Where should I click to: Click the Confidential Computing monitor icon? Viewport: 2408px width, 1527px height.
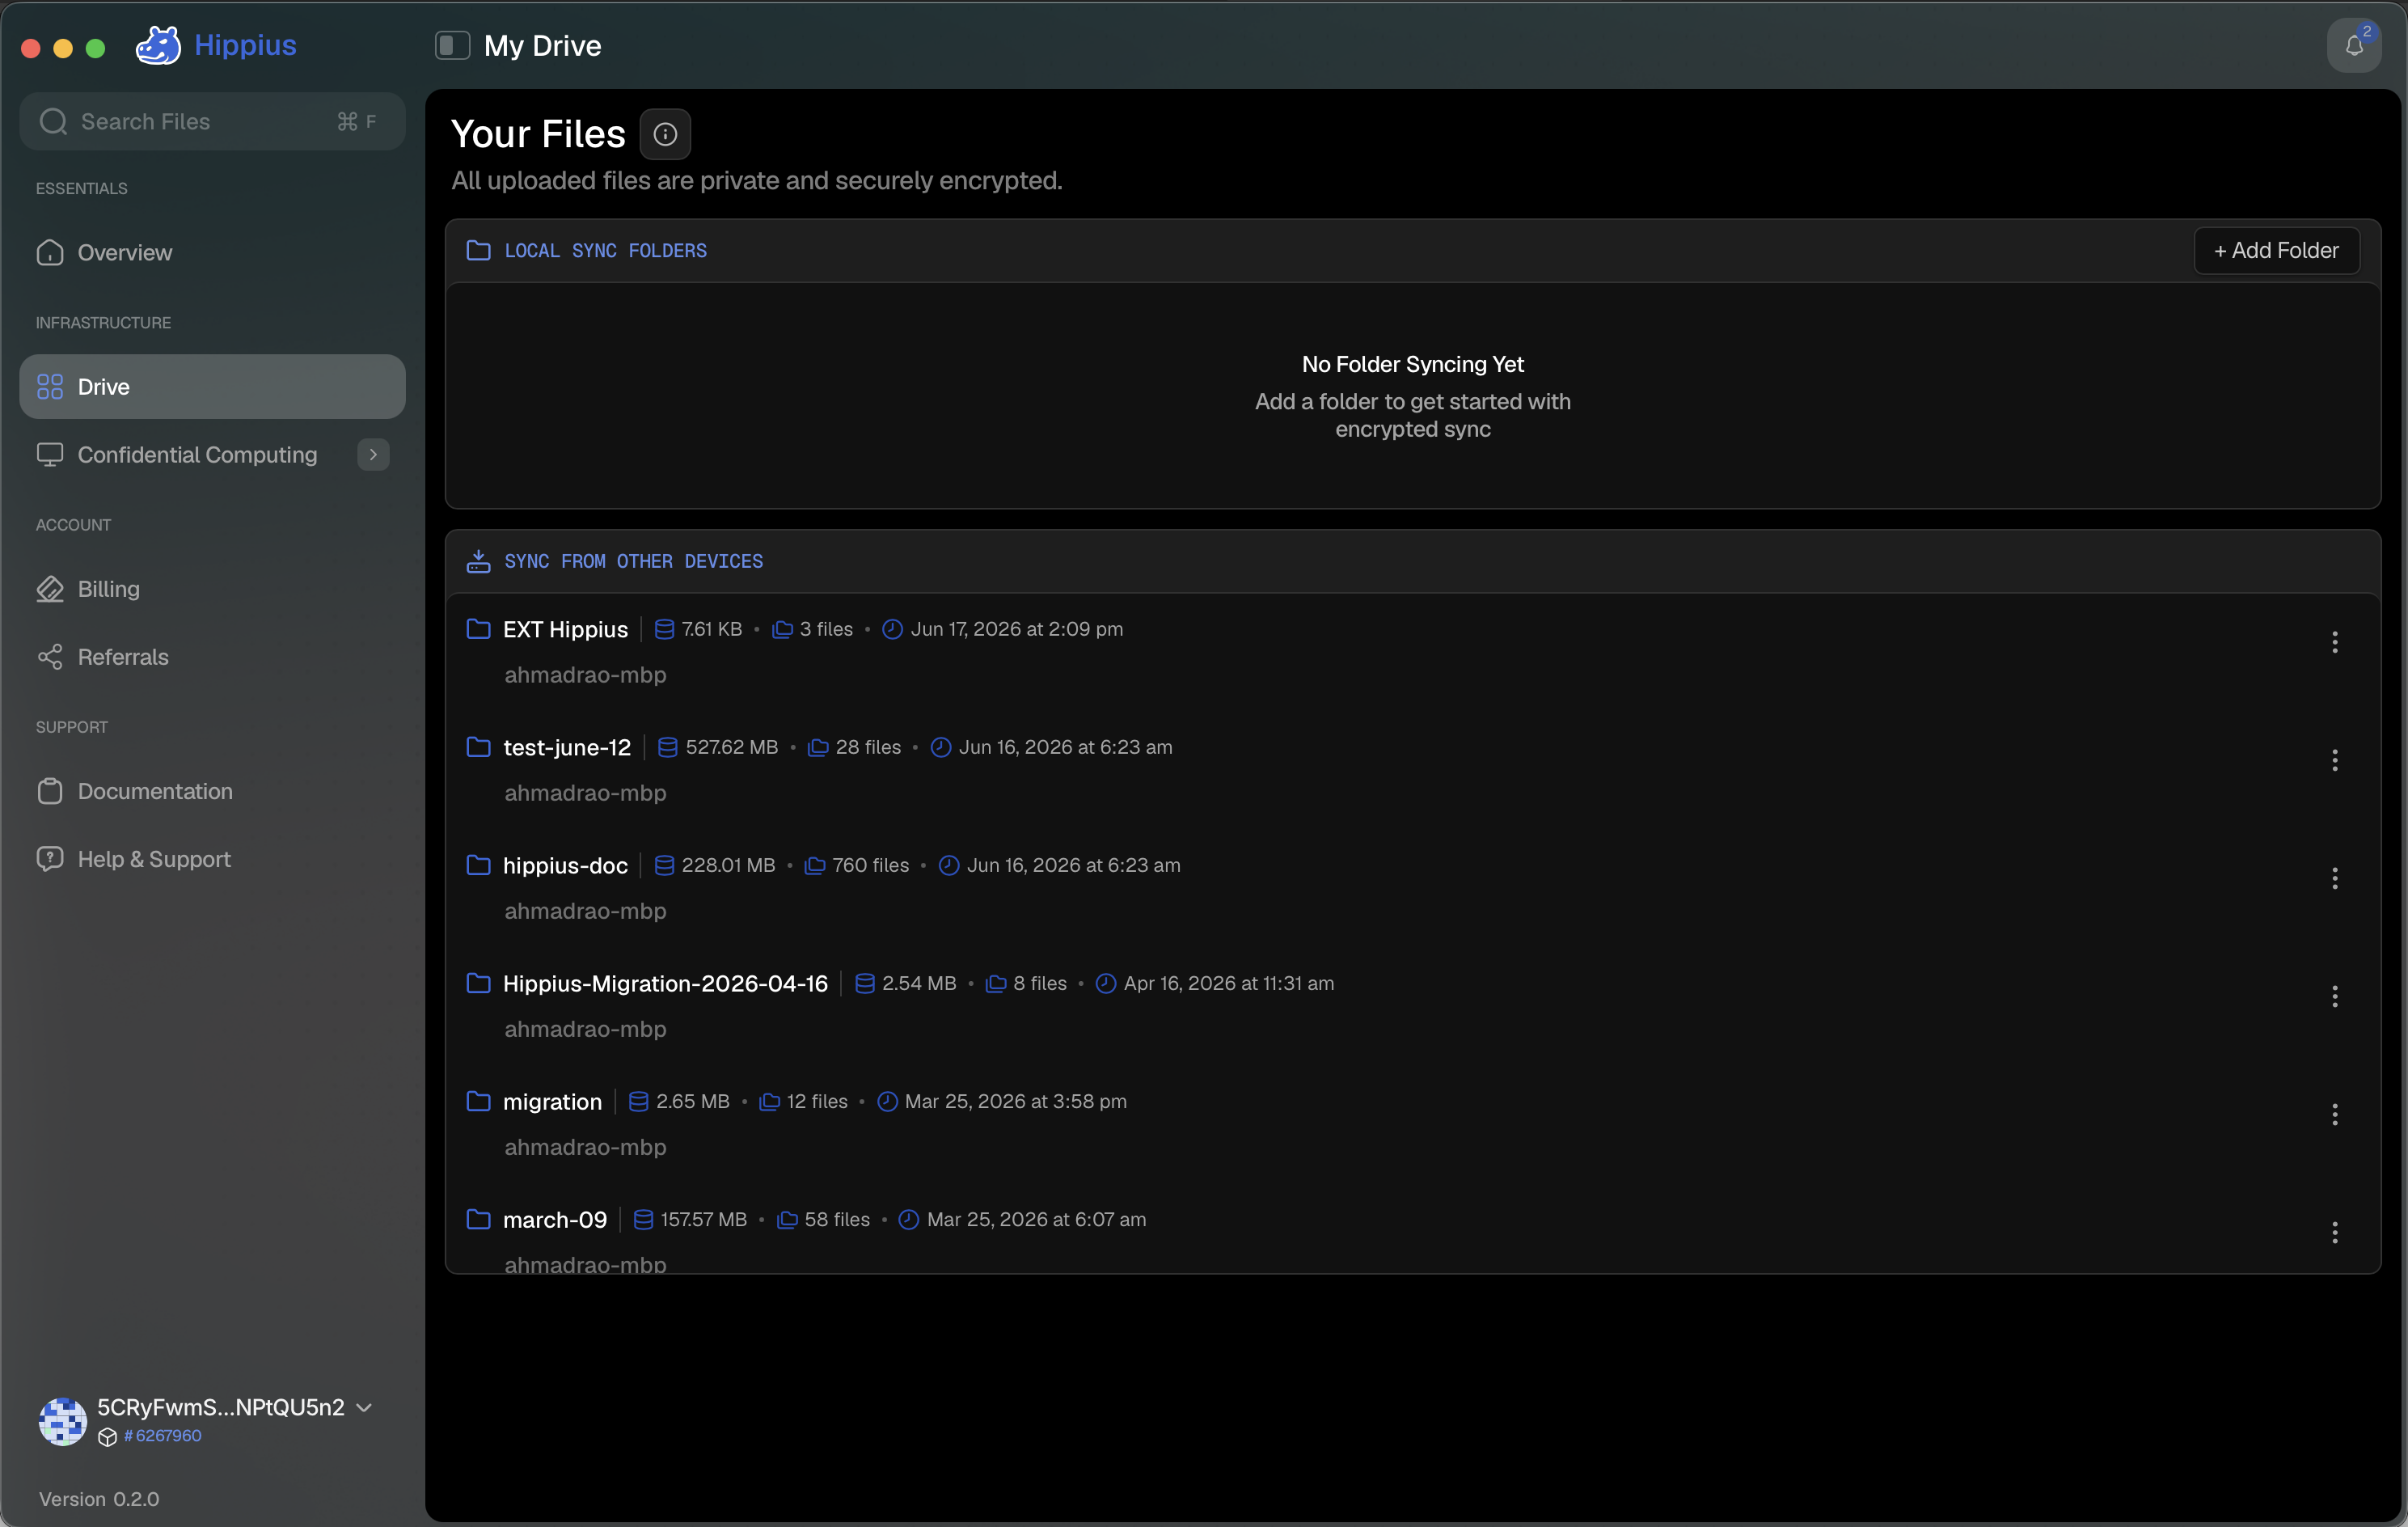click(50, 455)
